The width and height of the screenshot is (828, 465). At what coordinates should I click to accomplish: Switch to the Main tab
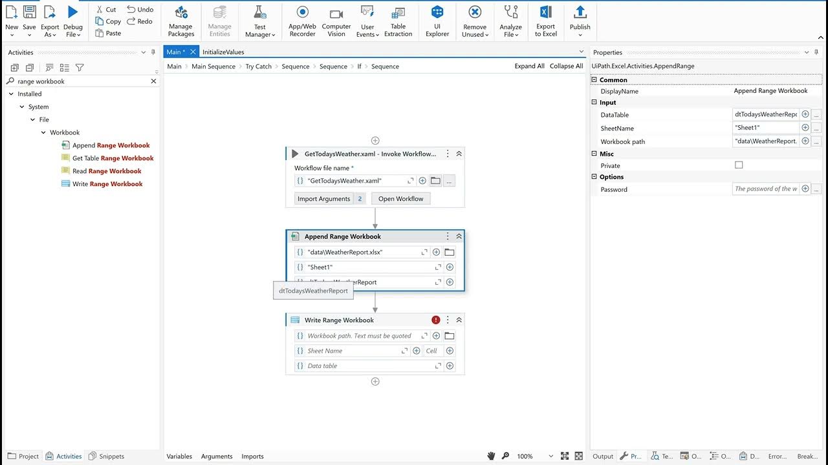(175, 52)
